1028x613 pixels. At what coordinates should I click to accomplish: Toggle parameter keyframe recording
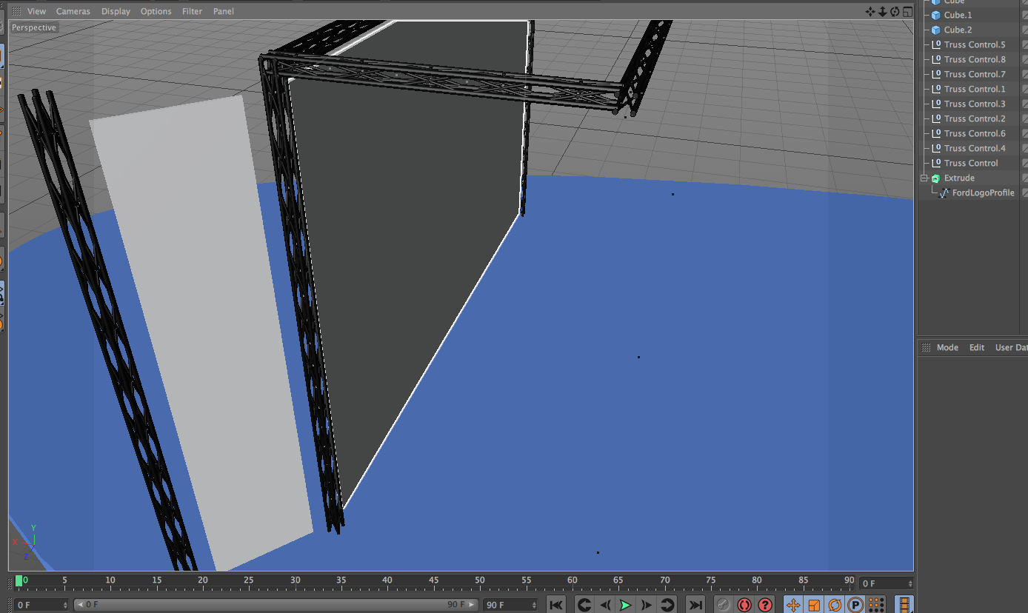855,605
